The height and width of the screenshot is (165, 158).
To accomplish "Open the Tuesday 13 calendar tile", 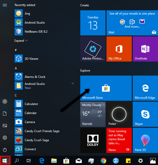I will coord(93,23).
